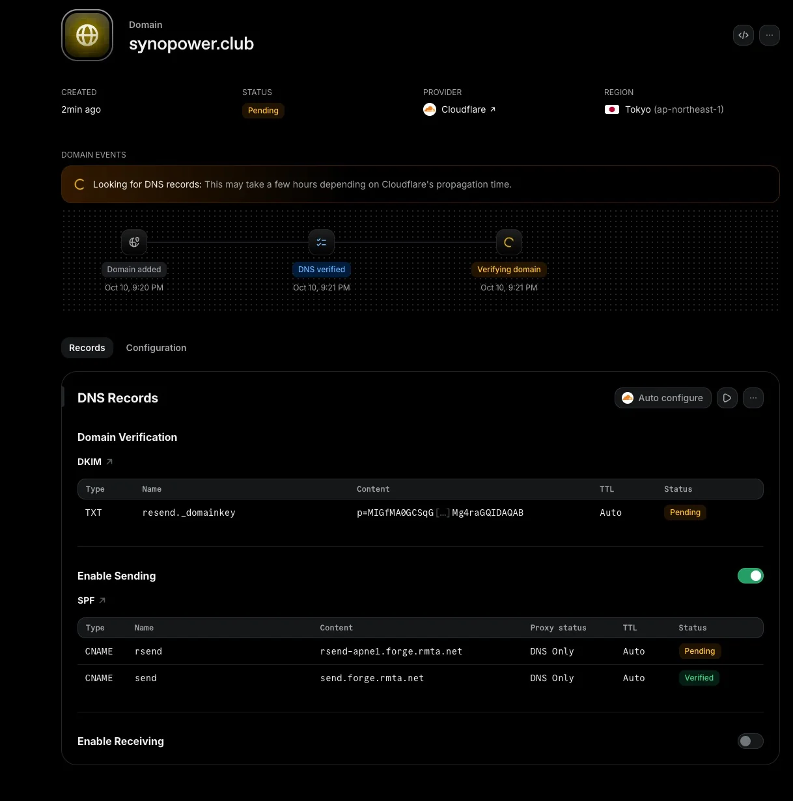This screenshot has height=801, width=793.
Task: Click the Pending status badge under STATUS
Action: (x=263, y=111)
